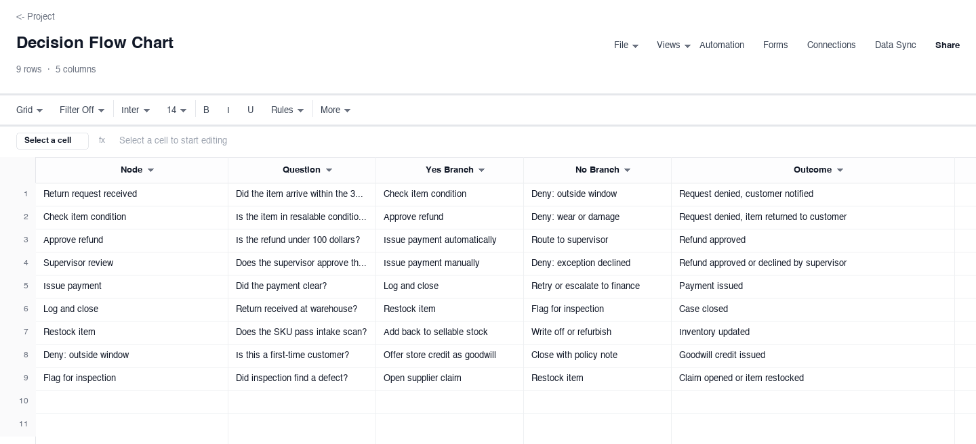976x444 pixels.
Task: Select the 'Flag for inspection' Node cell
Action: pyautogui.click(x=131, y=378)
